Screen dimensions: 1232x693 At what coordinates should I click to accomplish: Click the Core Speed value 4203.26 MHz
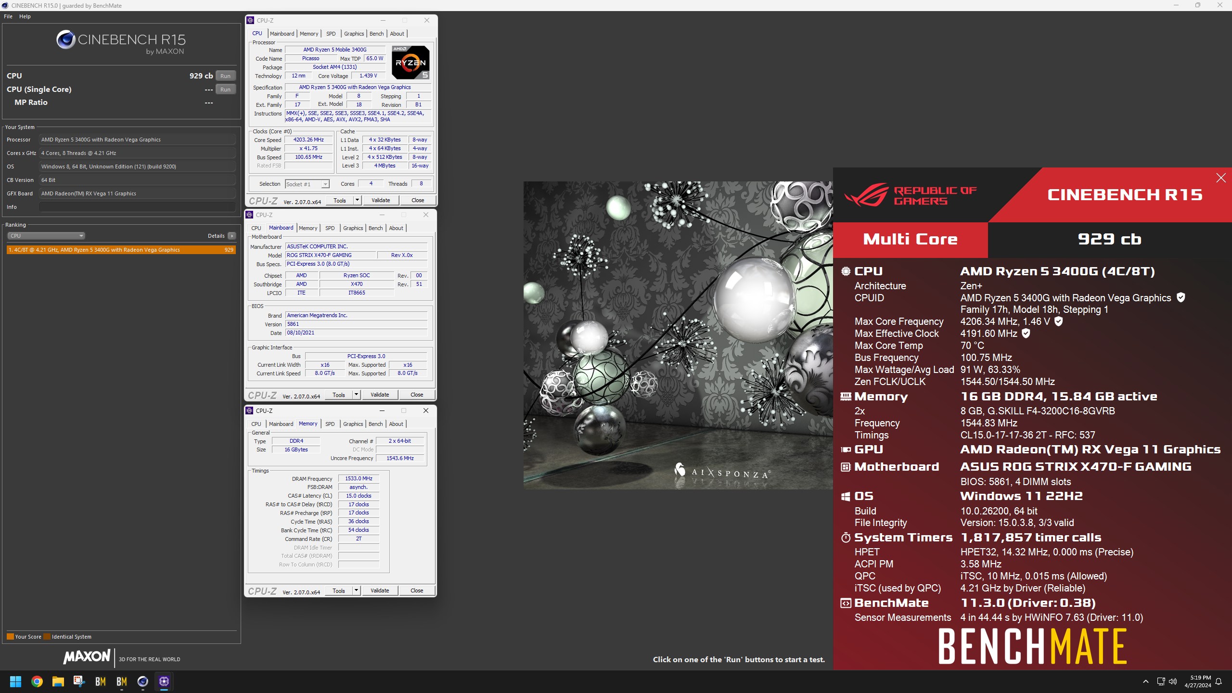tap(308, 140)
